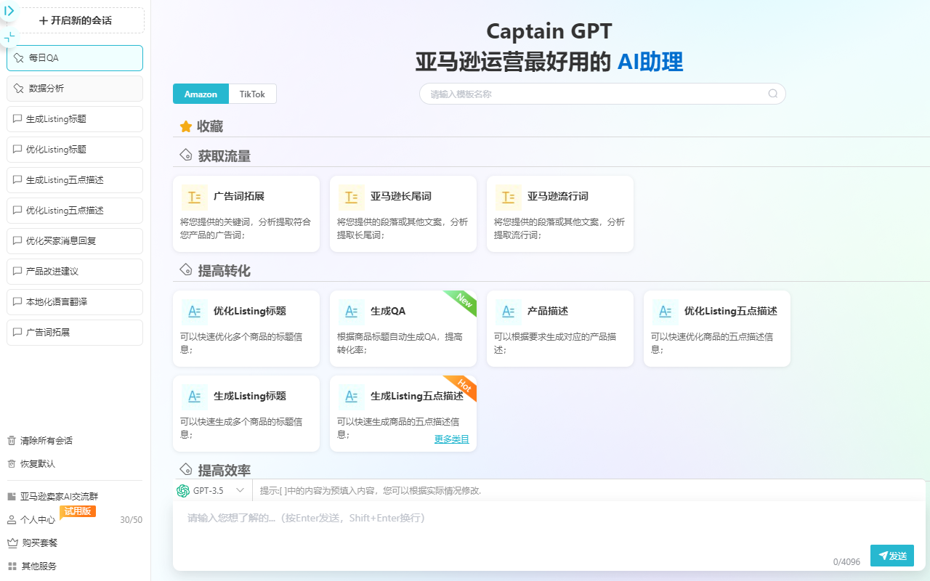Click the GPT logo beside the model selector

pos(182,490)
